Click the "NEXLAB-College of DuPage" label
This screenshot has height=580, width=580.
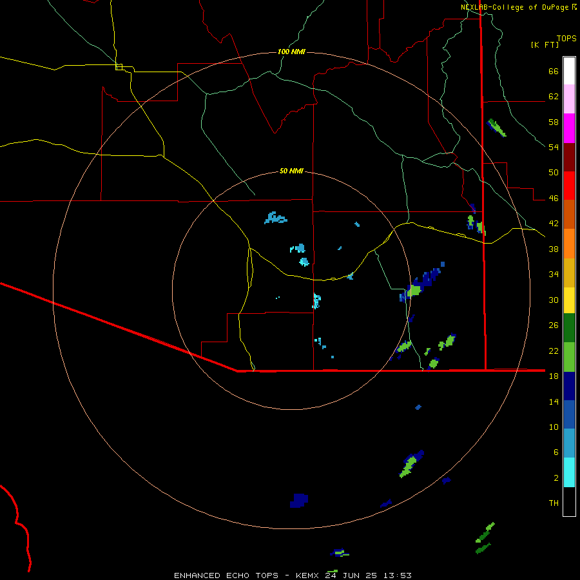point(516,7)
